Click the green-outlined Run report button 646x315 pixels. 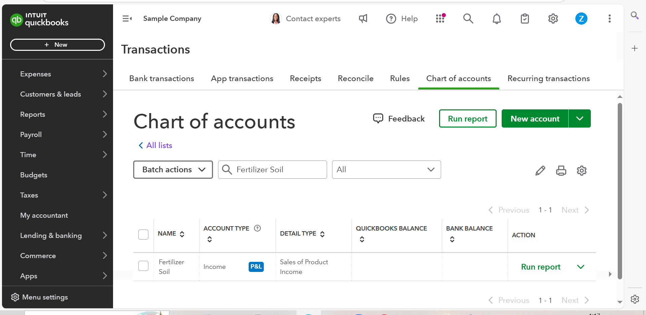tap(467, 118)
